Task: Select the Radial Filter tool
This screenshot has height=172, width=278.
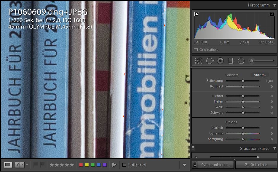Action: [241, 61]
